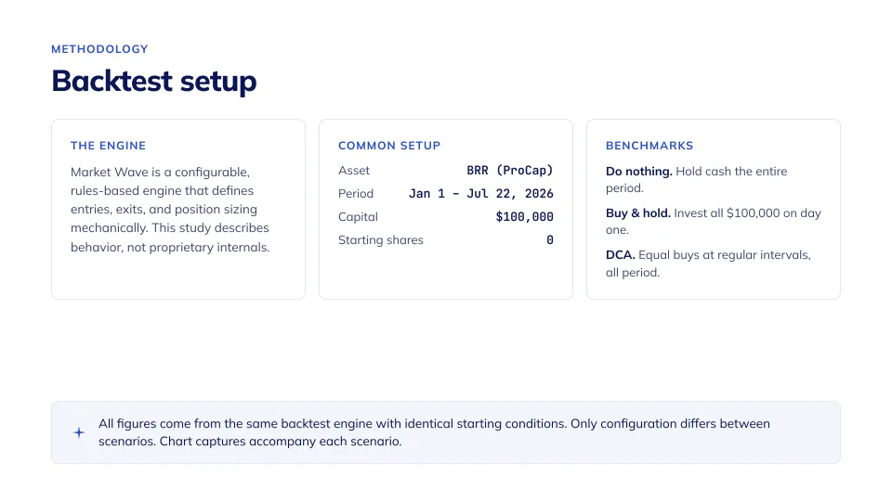The image size is (892, 501).
Task: Select the $100,000 capital value
Action: (x=524, y=217)
